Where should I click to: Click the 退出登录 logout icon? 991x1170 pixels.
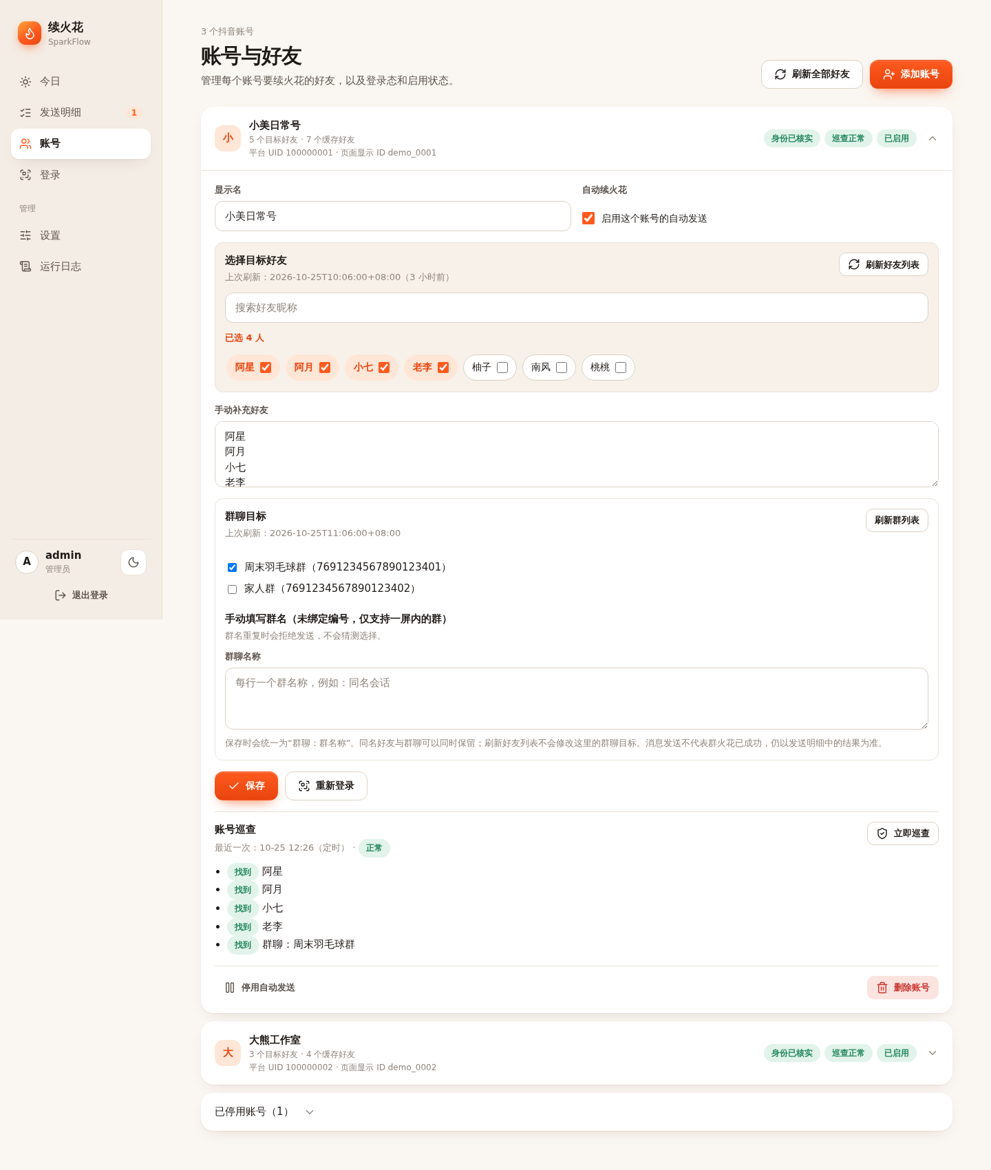61,595
